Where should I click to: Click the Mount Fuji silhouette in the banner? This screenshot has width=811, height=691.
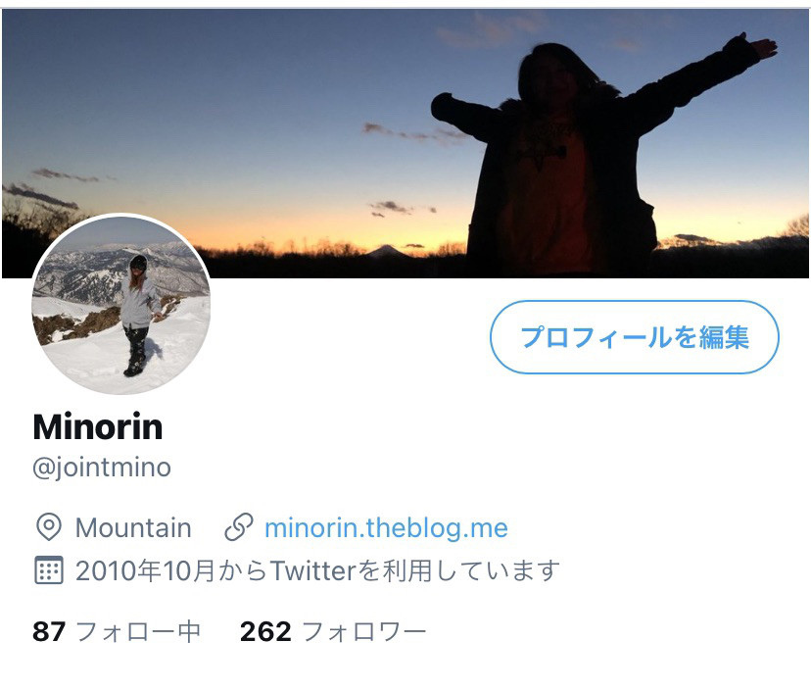383,252
